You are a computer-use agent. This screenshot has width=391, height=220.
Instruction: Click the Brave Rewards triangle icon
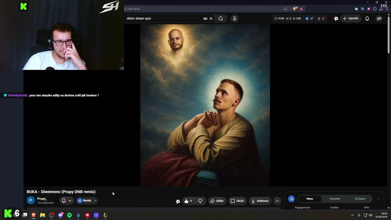(301, 9)
